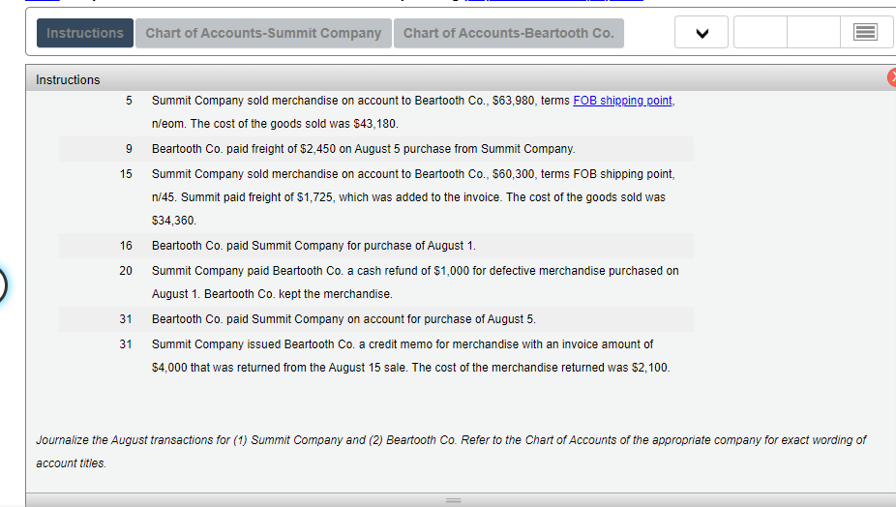Click the 'account titles.' text
The image size is (896, 507).
71,463
